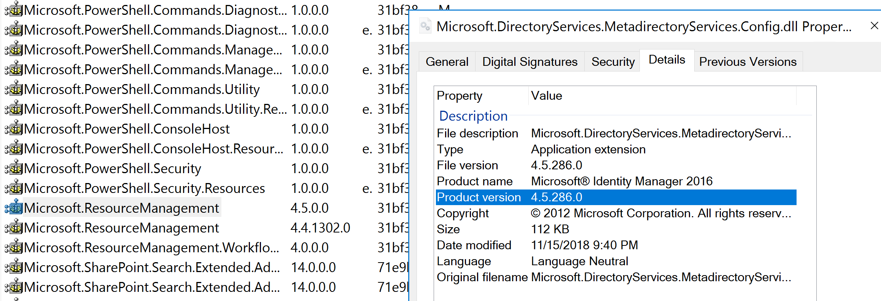Click the Microsoft.PowerShell.ConsoleHost.Resour... assembly icon

(14, 149)
